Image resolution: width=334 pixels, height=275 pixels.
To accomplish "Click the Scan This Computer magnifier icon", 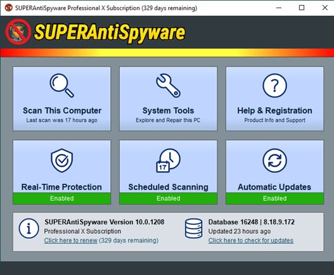I will (x=61, y=86).
